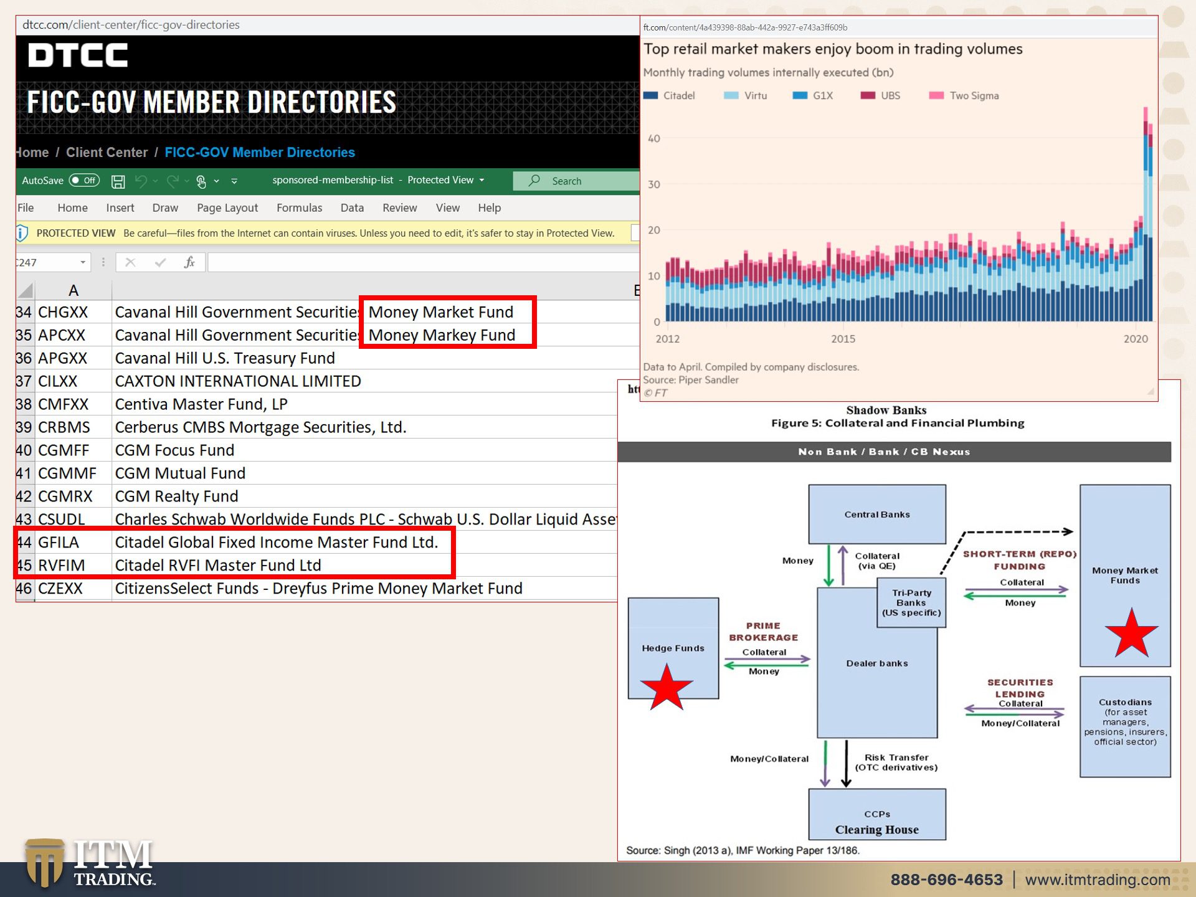Expand the Redo history dropdown arrow
1196x897 pixels.
point(186,181)
